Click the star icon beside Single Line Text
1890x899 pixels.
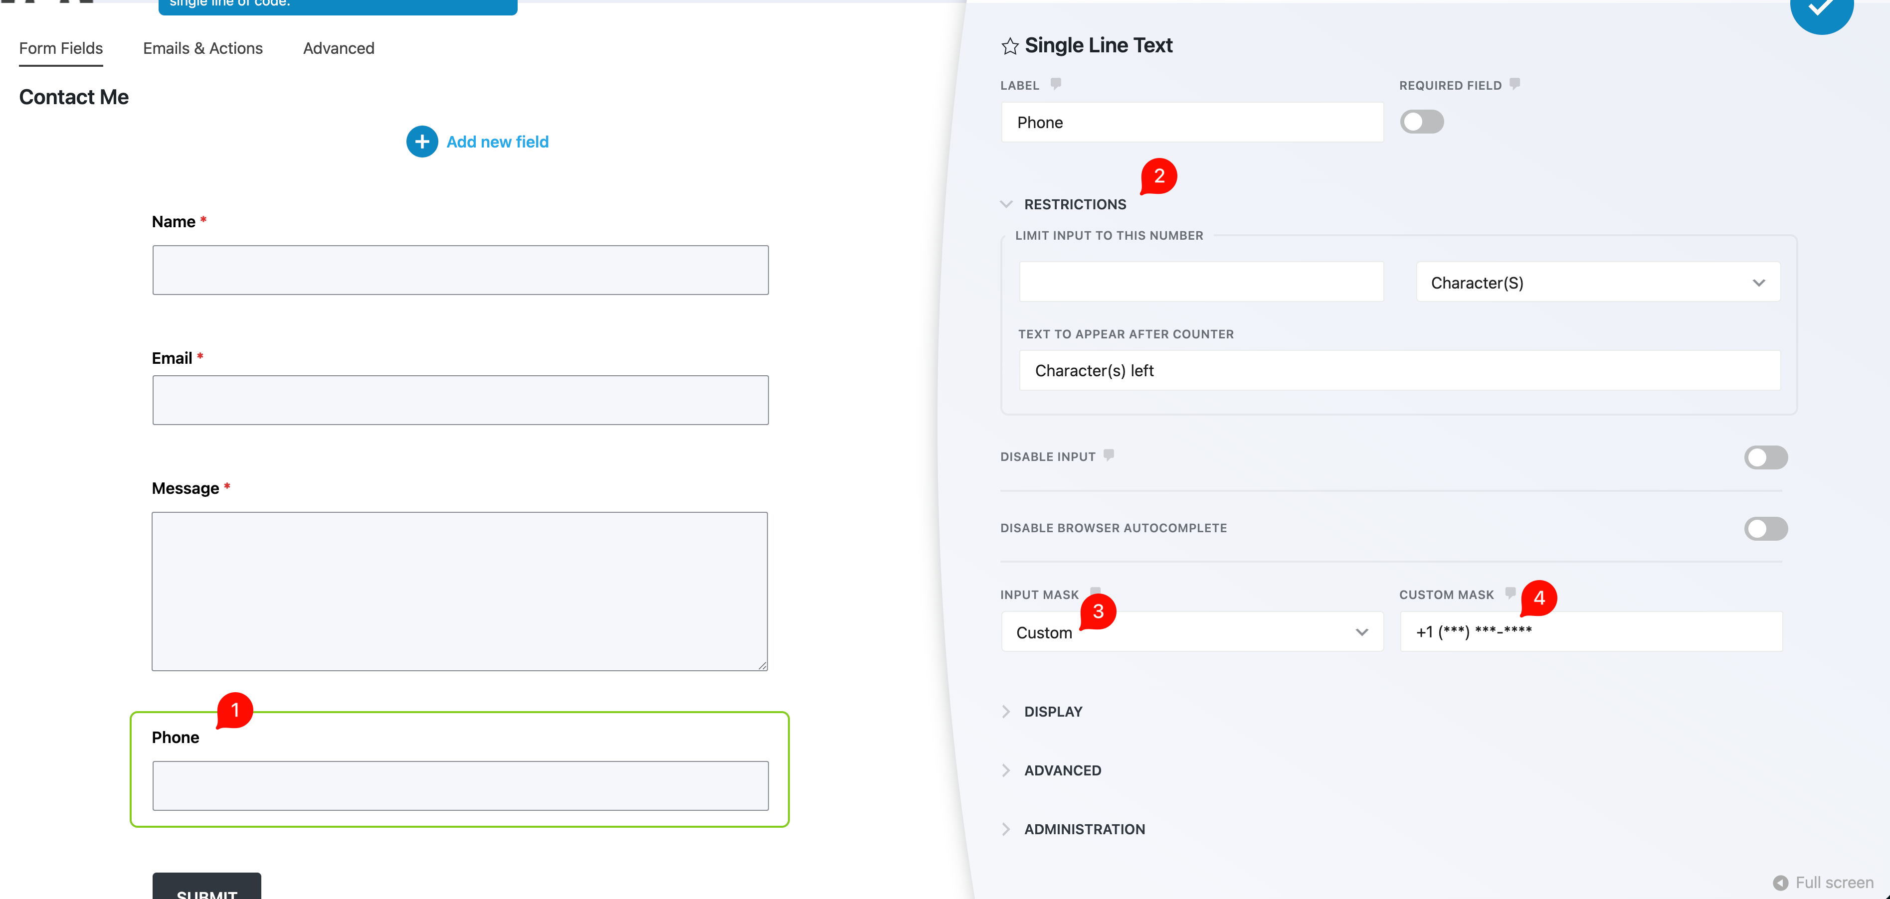tap(1009, 46)
